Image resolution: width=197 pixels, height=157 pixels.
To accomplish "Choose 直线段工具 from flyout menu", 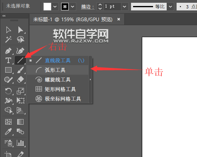I will pos(58,61).
